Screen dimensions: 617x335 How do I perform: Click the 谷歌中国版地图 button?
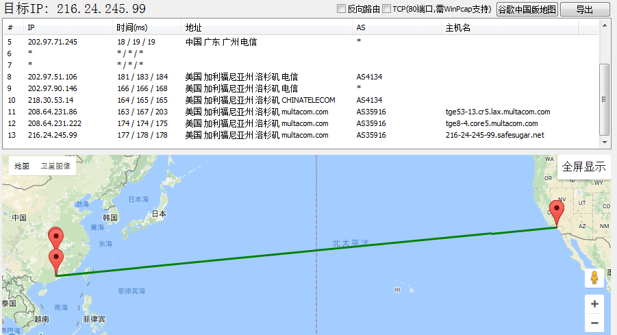pyautogui.click(x=527, y=10)
